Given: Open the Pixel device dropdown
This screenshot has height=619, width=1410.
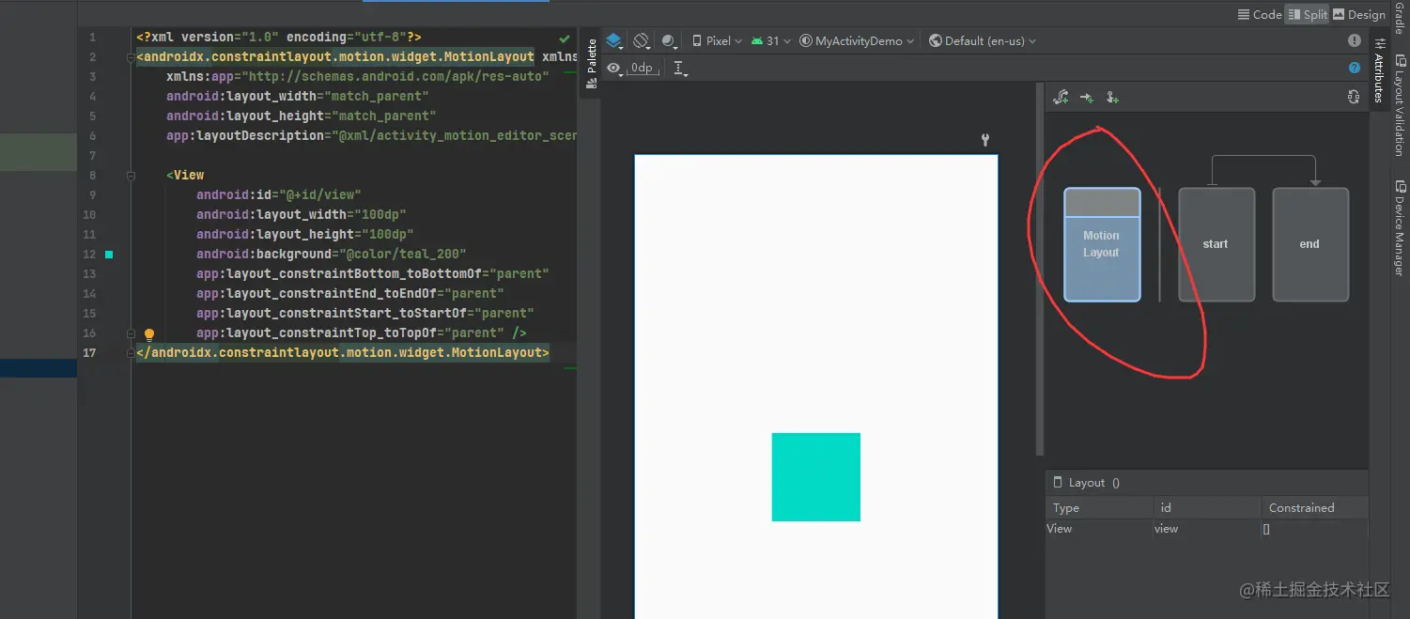Looking at the screenshot, I should point(717,41).
